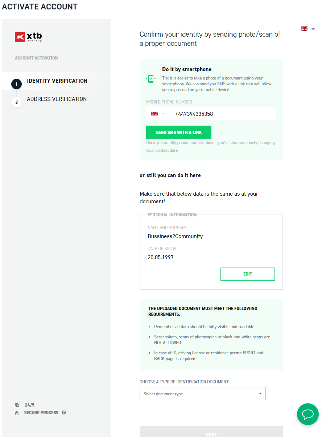Click the step 1 circle indicator

tap(16, 84)
